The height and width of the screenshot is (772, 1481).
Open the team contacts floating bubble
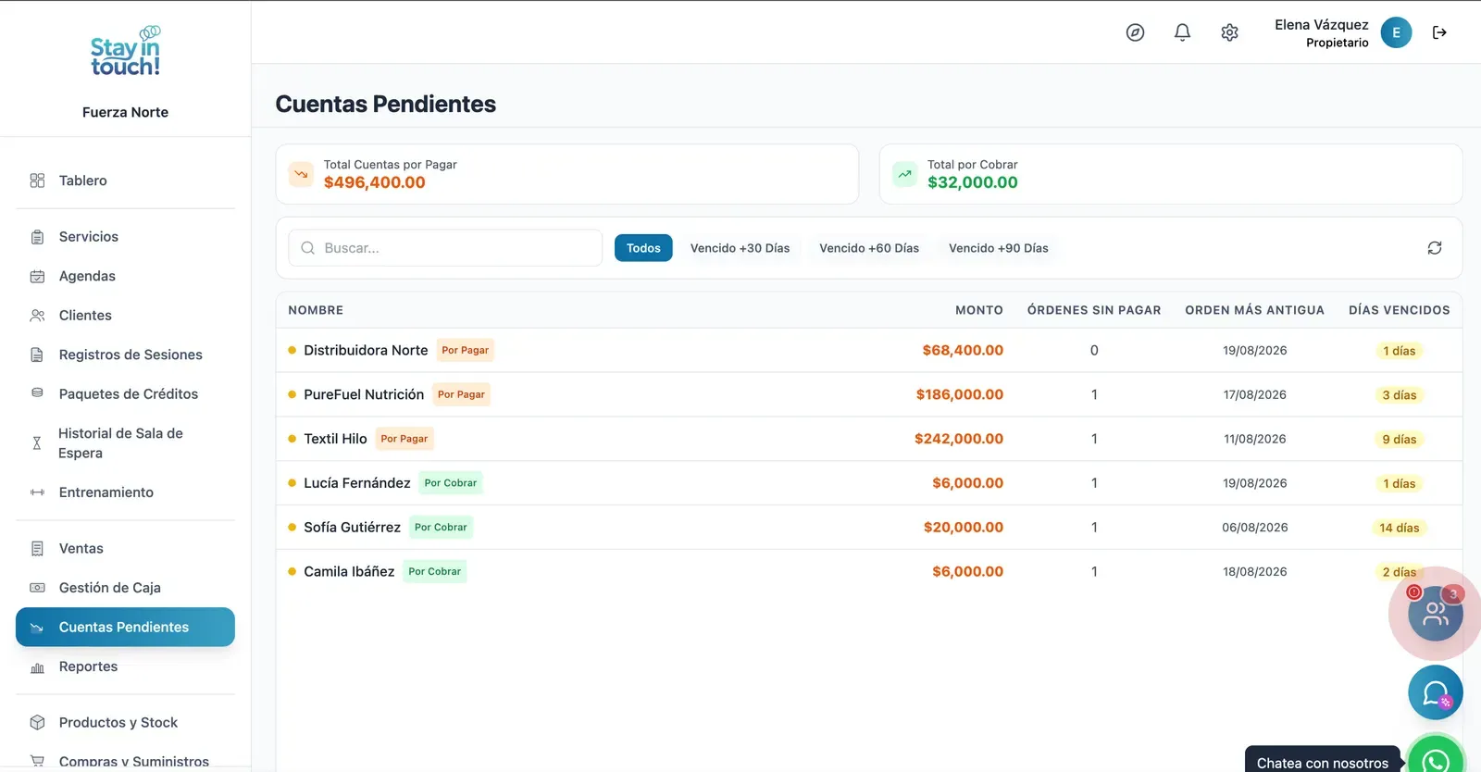tap(1435, 613)
